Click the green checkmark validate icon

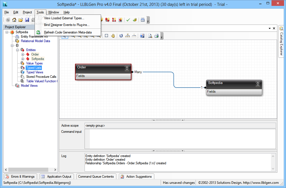(x=128, y=20)
